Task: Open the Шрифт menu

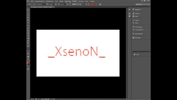Action: (x=61, y=1)
